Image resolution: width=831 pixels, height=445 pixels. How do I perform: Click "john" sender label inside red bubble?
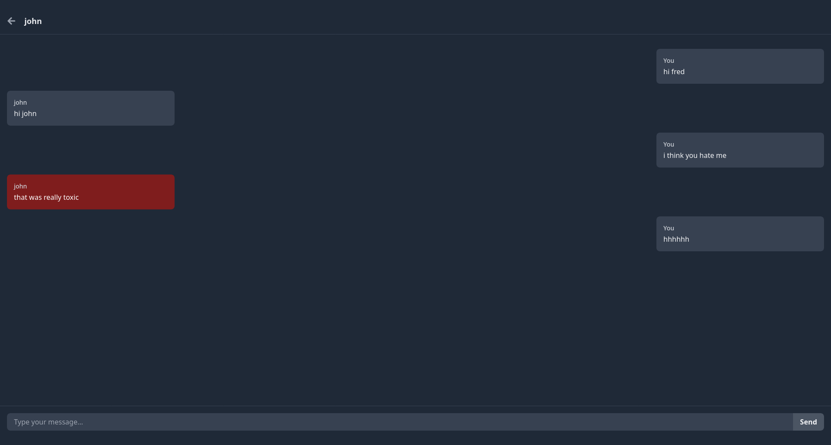coord(21,186)
